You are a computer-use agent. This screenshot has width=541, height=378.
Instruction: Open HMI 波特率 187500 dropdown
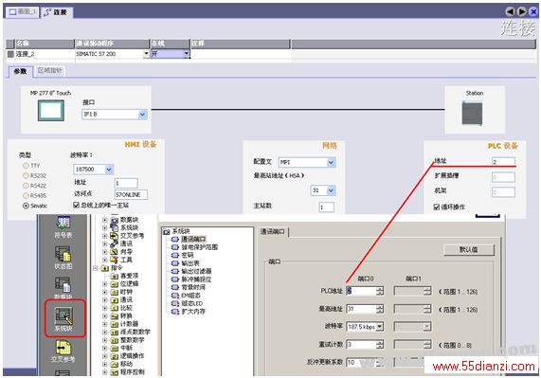[109, 170]
